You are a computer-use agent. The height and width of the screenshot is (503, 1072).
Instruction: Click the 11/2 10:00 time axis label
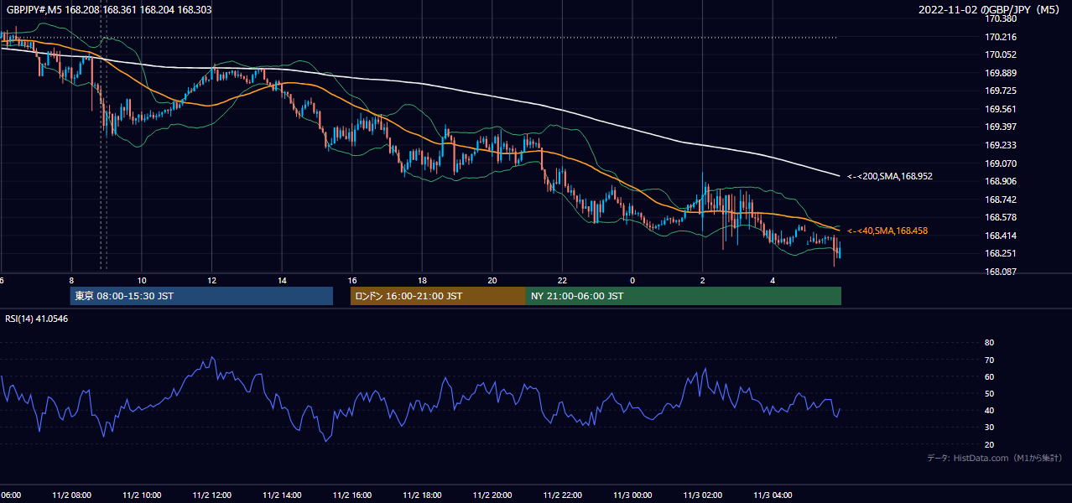142,495
